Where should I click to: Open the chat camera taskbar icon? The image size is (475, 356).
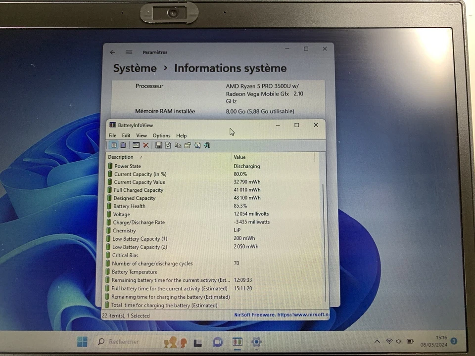(218, 342)
